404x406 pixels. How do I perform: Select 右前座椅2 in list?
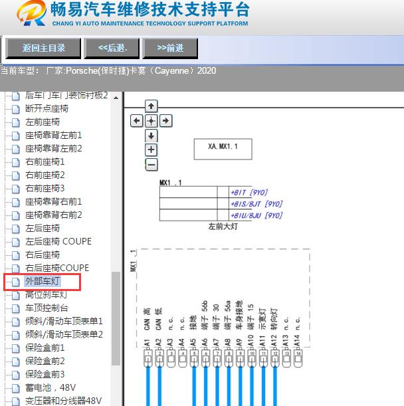coord(45,175)
